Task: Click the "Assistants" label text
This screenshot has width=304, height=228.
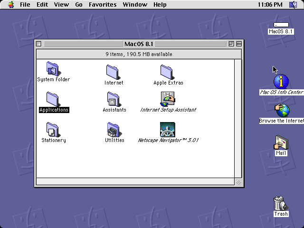Action: click(114, 110)
